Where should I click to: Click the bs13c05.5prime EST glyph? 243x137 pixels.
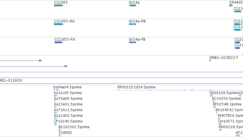56,96
